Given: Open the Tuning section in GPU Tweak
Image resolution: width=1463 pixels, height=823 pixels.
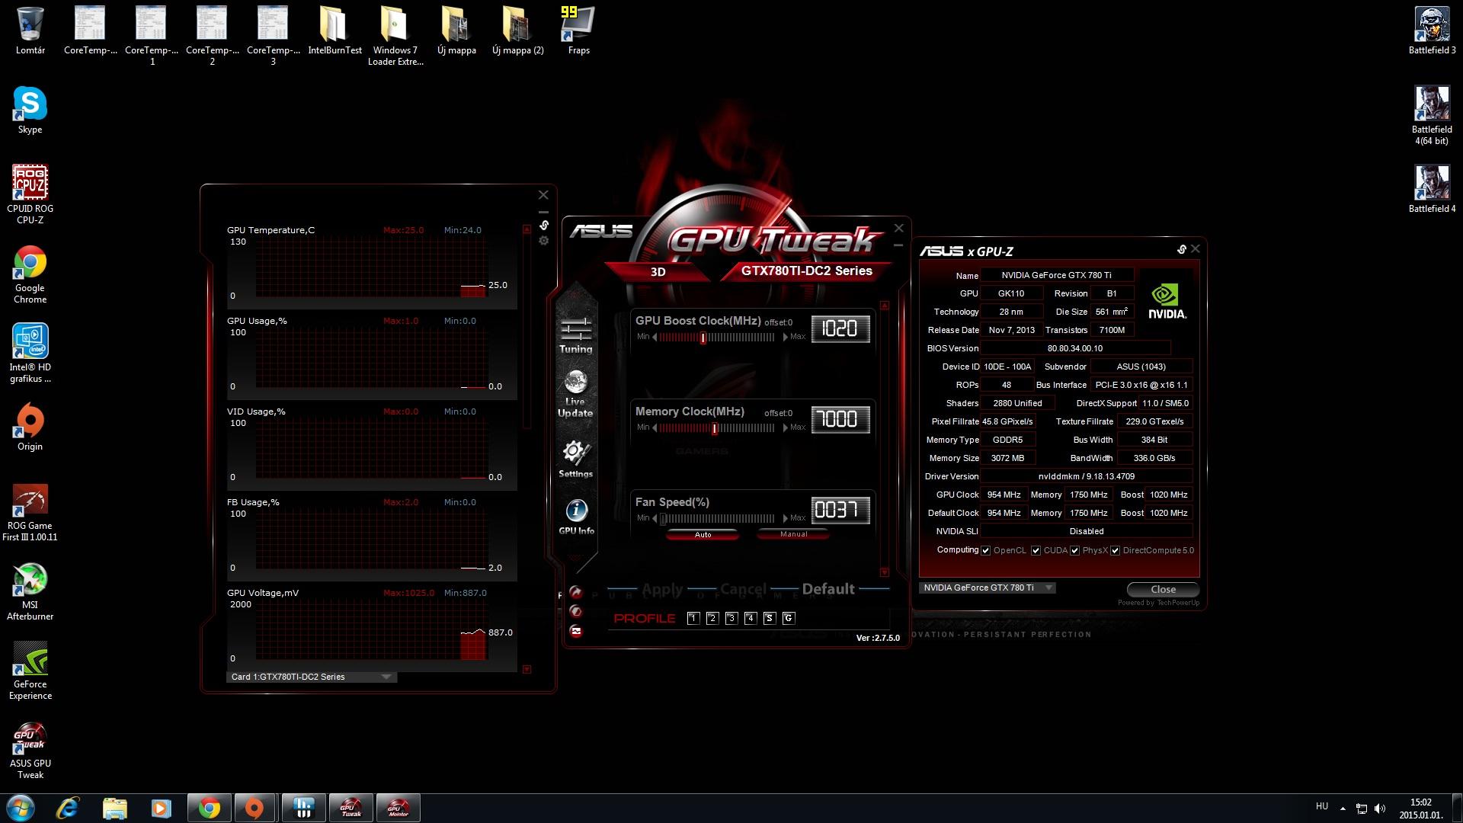Looking at the screenshot, I should coord(575,335).
